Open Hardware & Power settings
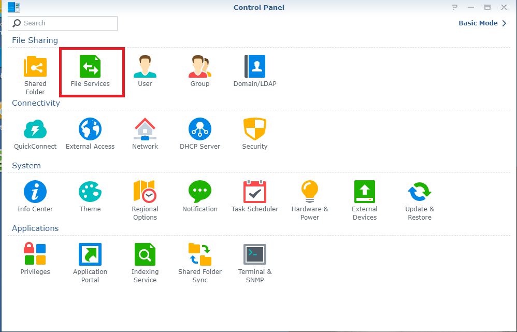 pos(310,193)
